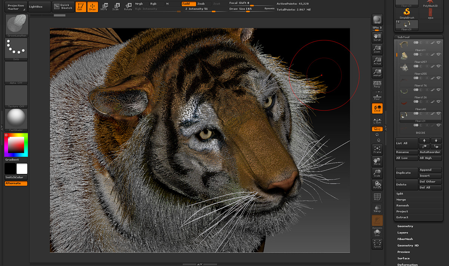The height and width of the screenshot is (266, 449).
Task: Click the List All button
Action: tap(407, 143)
